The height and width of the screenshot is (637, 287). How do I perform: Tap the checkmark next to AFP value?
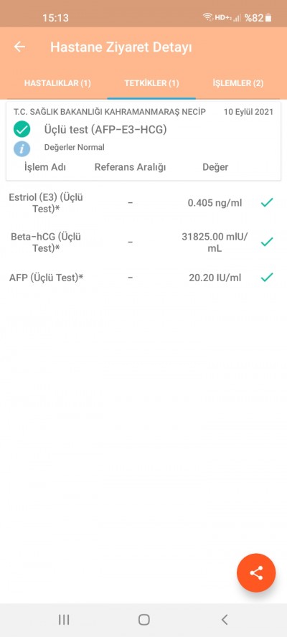pyautogui.click(x=267, y=278)
